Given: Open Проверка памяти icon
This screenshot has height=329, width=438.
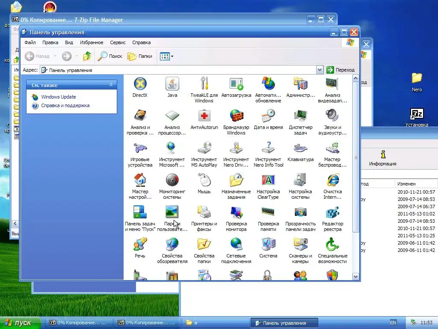Looking at the screenshot, I should tap(268, 212).
